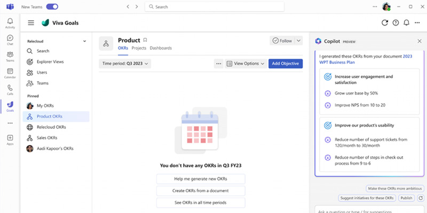Open Teams section in the rail
This screenshot has height=213, width=427.
10,56
